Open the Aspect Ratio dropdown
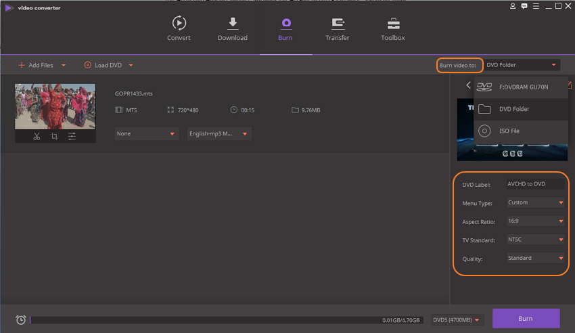The width and height of the screenshot is (575, 333). tap(535, 221)
